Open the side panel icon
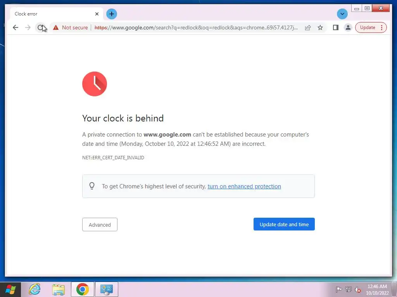This screenshot has width=397, height=297. tap(336, 27)
